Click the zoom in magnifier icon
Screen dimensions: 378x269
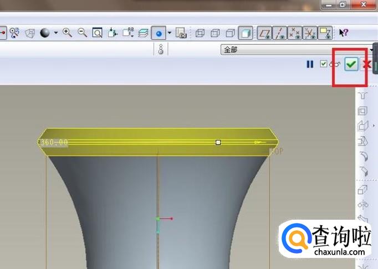(x=68, y=33)
